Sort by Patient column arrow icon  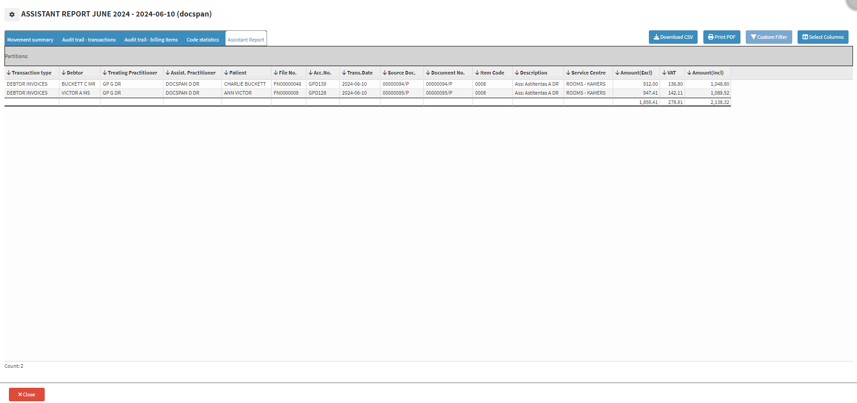click(x=226, y=73)
